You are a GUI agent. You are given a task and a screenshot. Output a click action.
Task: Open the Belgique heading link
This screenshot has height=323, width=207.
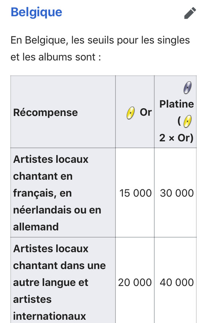[36, 12]
